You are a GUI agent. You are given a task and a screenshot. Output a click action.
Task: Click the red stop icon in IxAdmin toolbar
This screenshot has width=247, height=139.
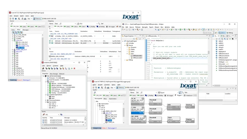click(x=74, y=69)
